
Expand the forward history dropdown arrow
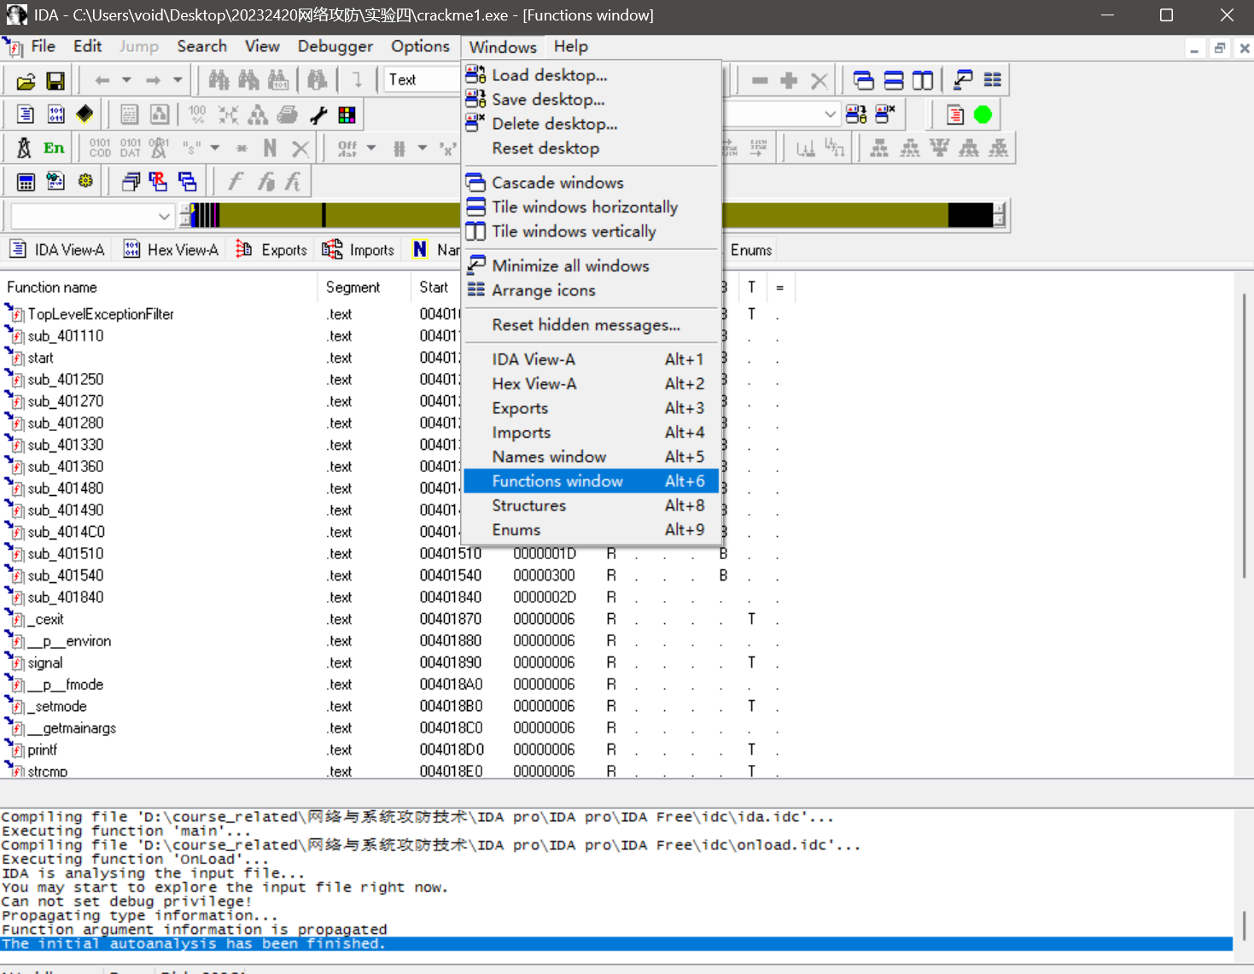pyautogui.click(x=178, y=80)
